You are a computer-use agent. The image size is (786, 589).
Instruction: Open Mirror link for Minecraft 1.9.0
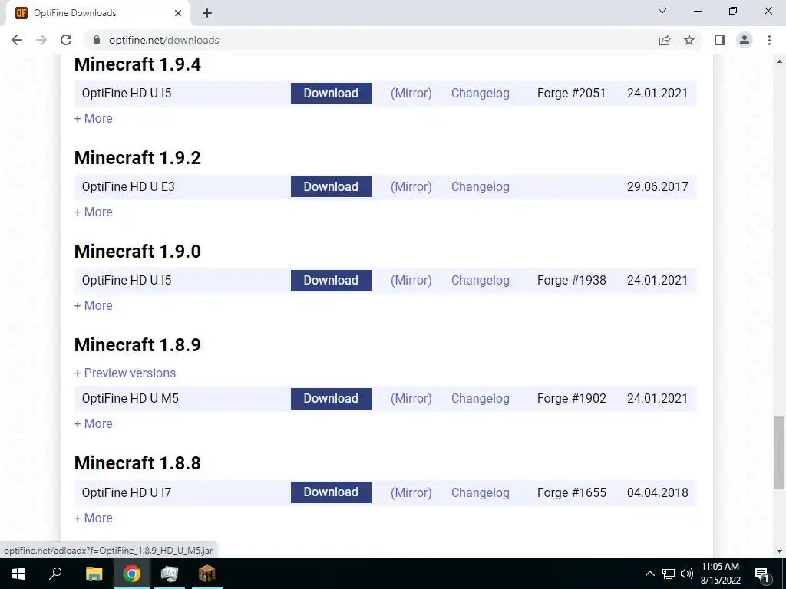[411, 281]
